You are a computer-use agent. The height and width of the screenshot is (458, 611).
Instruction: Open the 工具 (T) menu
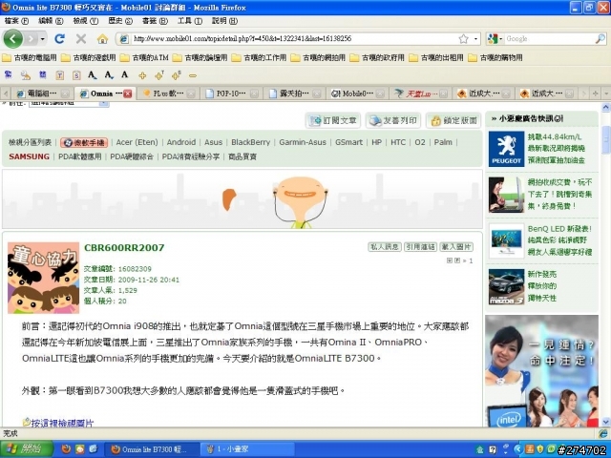click(x=190, y=21)
